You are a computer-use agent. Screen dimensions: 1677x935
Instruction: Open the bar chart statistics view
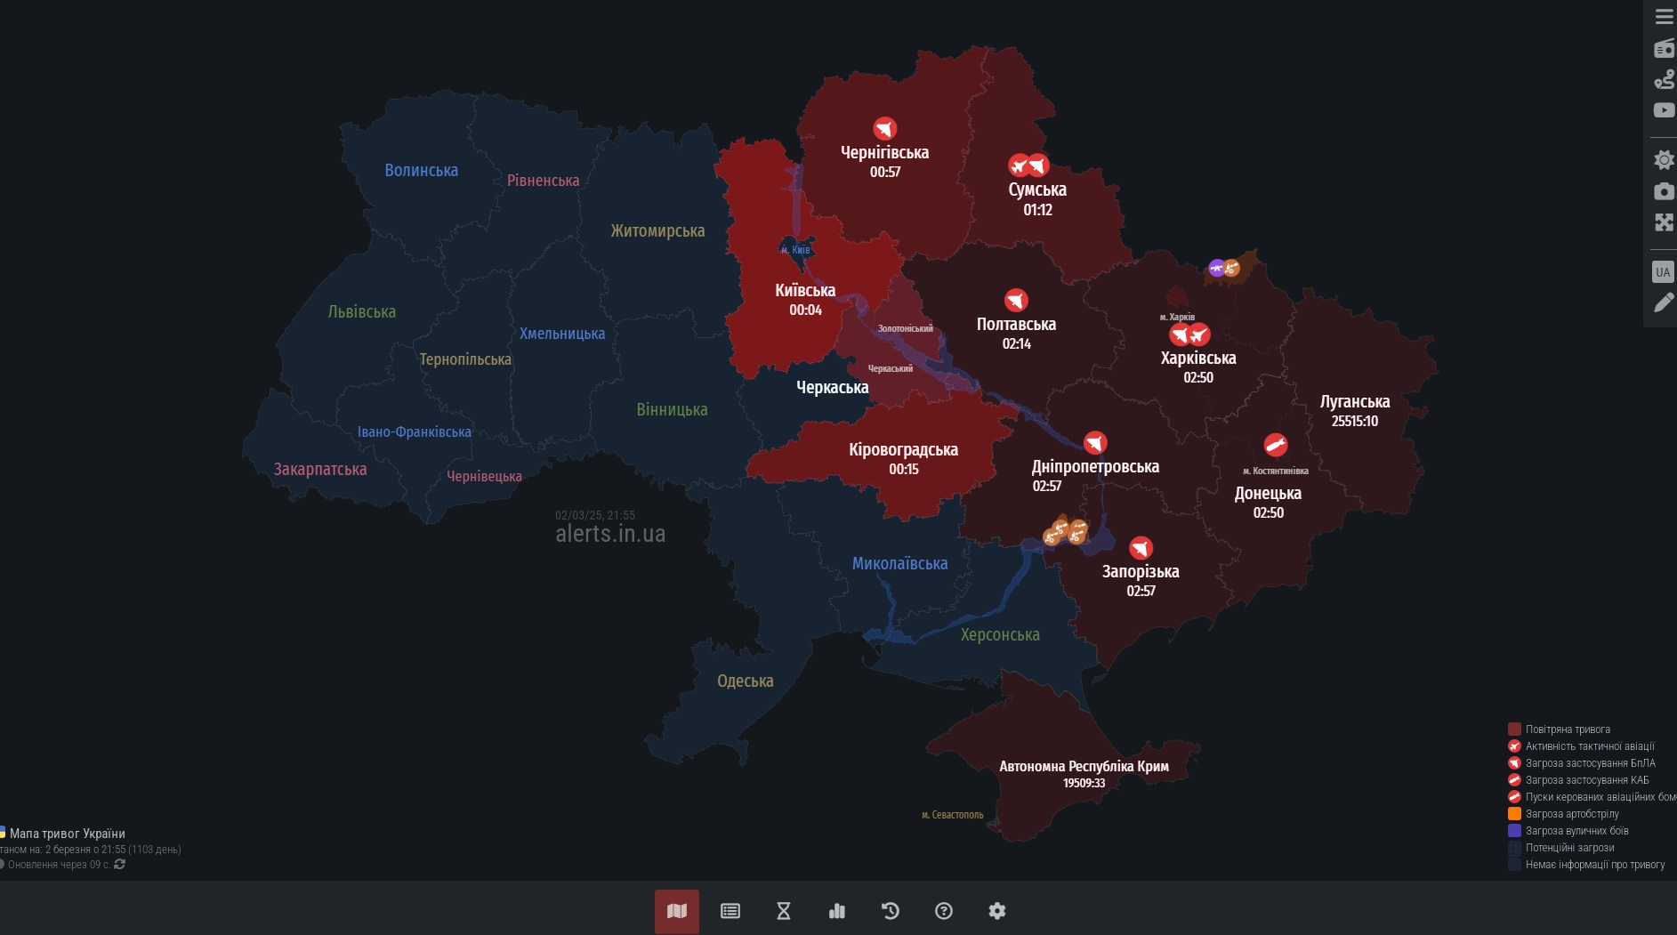[837, 911]
